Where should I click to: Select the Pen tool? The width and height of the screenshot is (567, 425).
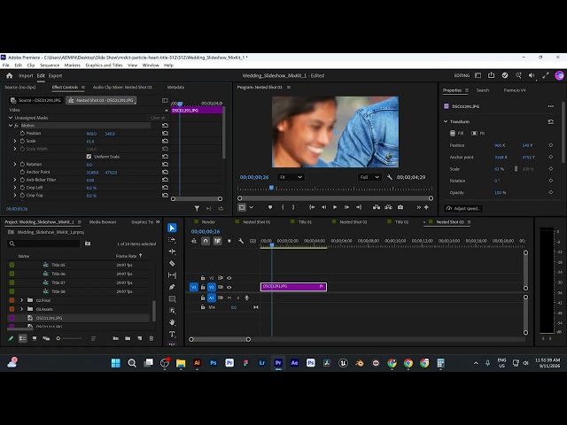172,287
